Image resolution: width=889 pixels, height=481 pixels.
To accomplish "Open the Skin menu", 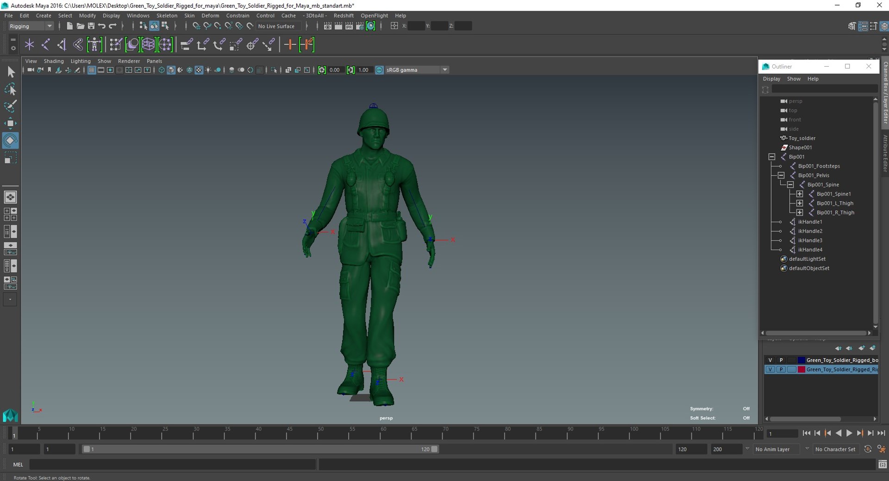I will [x=189, y=15].
